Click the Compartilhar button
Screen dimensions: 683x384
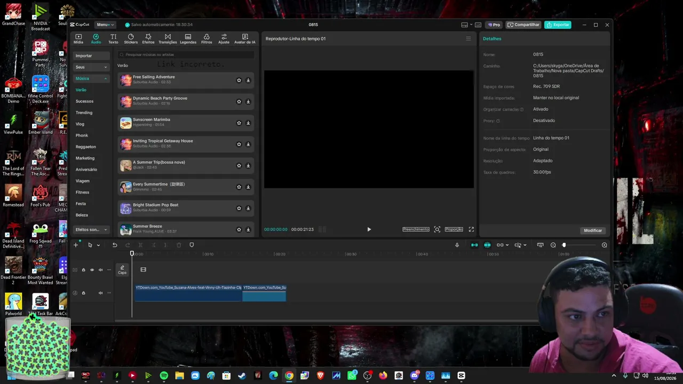523,25
